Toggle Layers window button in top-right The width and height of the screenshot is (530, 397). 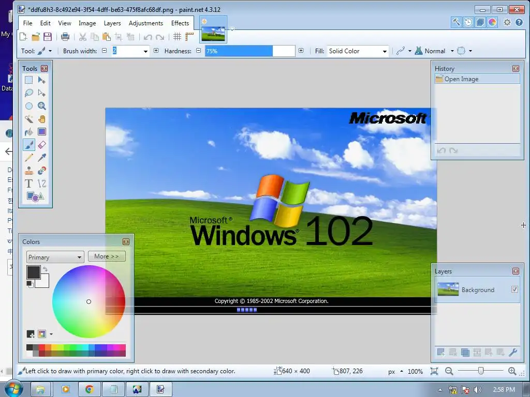coord(480,23)
